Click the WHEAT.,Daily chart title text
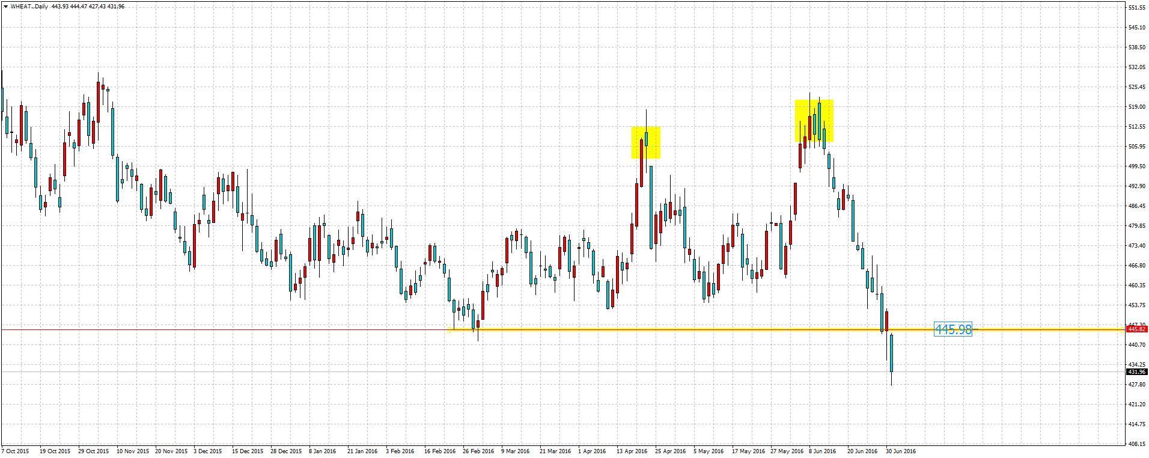Screen dimensions: 1149x458 click(x=29, y=7)
